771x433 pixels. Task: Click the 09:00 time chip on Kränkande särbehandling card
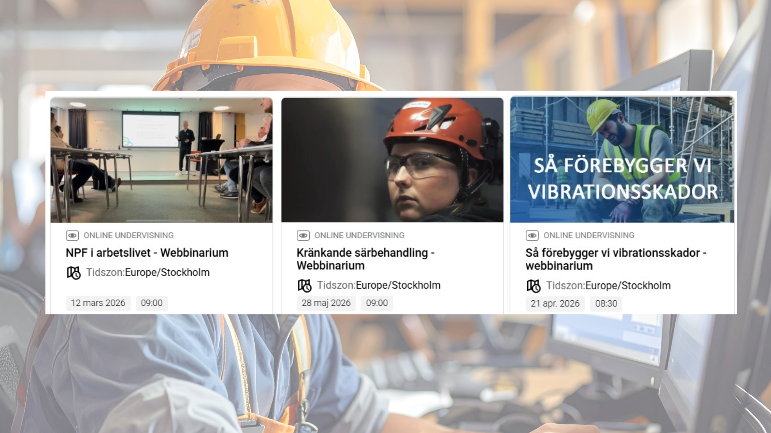pos(377,303)
